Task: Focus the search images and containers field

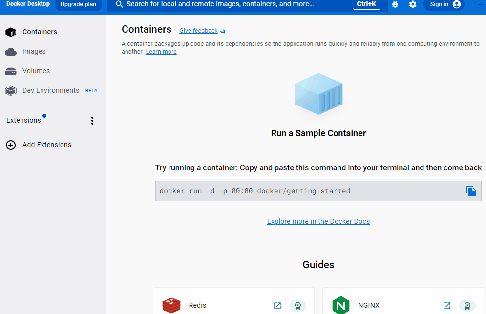Action: coord(234,4)
